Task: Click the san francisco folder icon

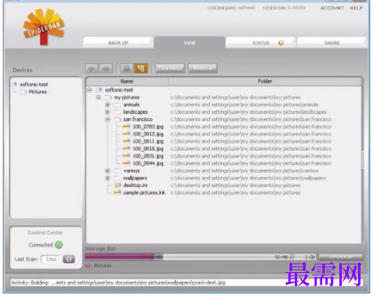Action: point(117,120)
